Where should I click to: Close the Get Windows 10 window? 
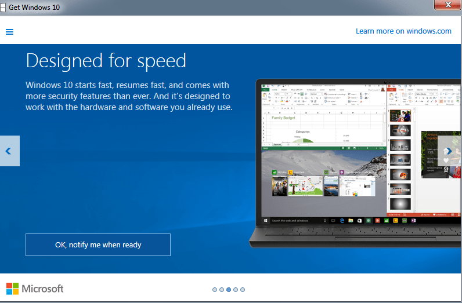pyautogui.click(x=447, y=5)
